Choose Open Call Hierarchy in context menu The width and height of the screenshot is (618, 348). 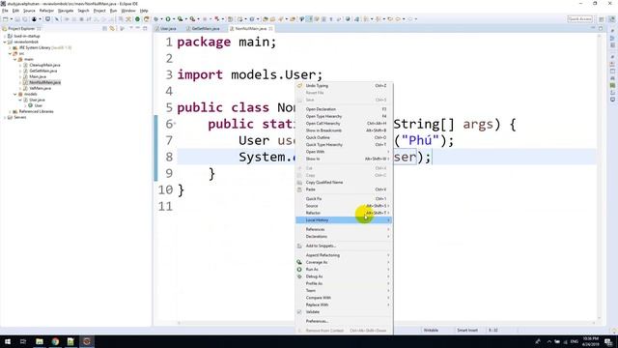(x=344, y=124)
